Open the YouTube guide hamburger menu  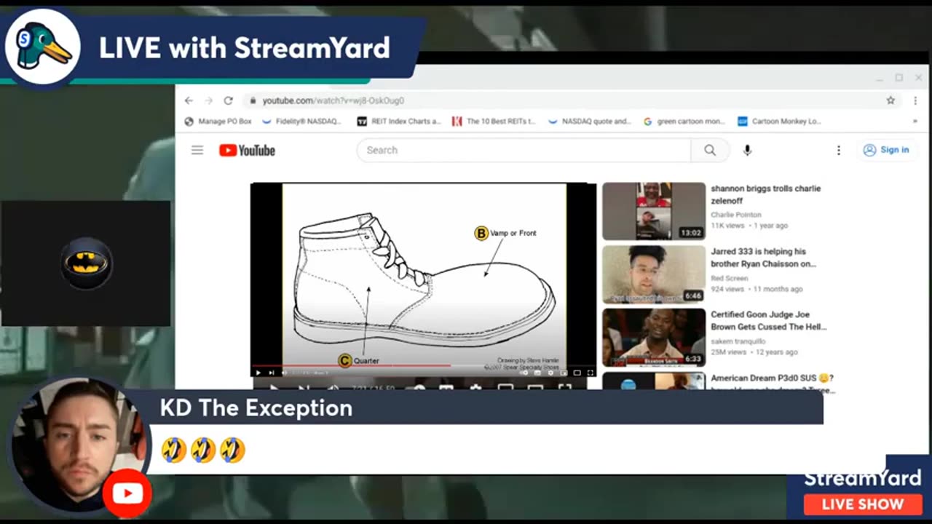click(197, 150)
